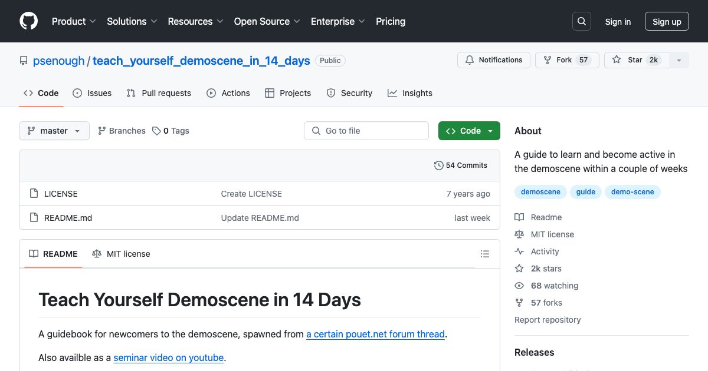This screenshot has width=708, height=371.
Task: Select the demoscene topic tag
Action: point(540,192)
